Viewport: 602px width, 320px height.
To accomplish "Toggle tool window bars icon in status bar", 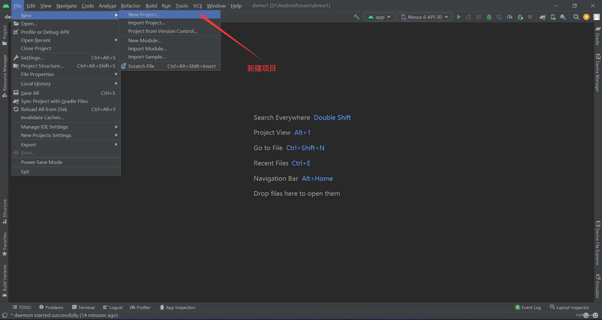I will [5, 315].
